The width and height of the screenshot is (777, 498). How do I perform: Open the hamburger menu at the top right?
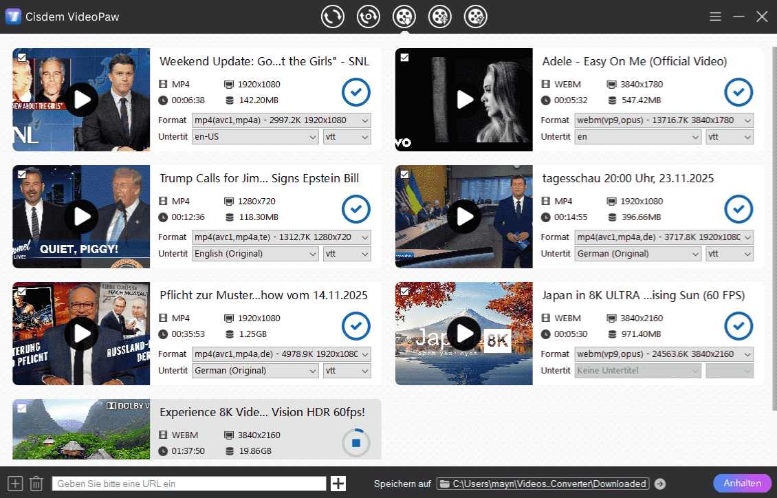coord(715,16)
